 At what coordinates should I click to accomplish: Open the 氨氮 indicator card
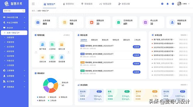pos(118,95)
